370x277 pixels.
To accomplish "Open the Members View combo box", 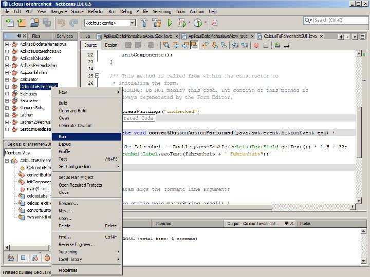I will point(27,153).
